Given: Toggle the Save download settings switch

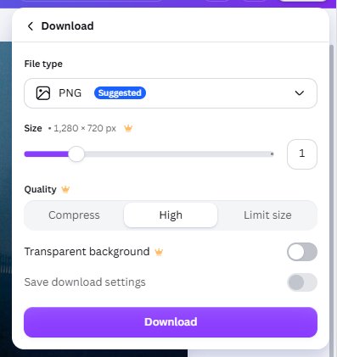Looking at the screenshot, I should pyautogui.click(x=302, y=282).
